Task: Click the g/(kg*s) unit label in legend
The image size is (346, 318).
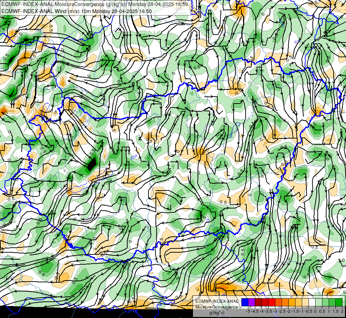Action: pyautogui.click(x=217, y=313)
